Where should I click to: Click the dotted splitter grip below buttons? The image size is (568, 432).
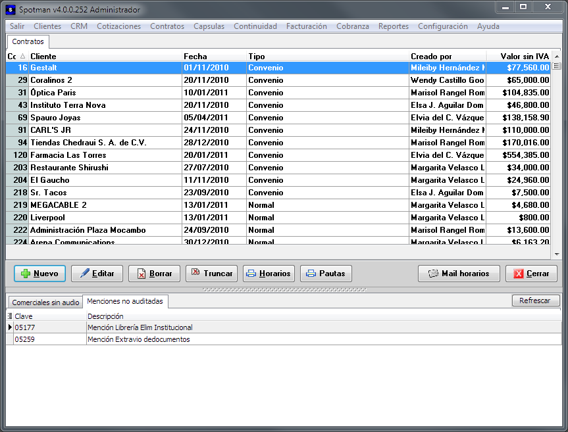coord(284,290)
